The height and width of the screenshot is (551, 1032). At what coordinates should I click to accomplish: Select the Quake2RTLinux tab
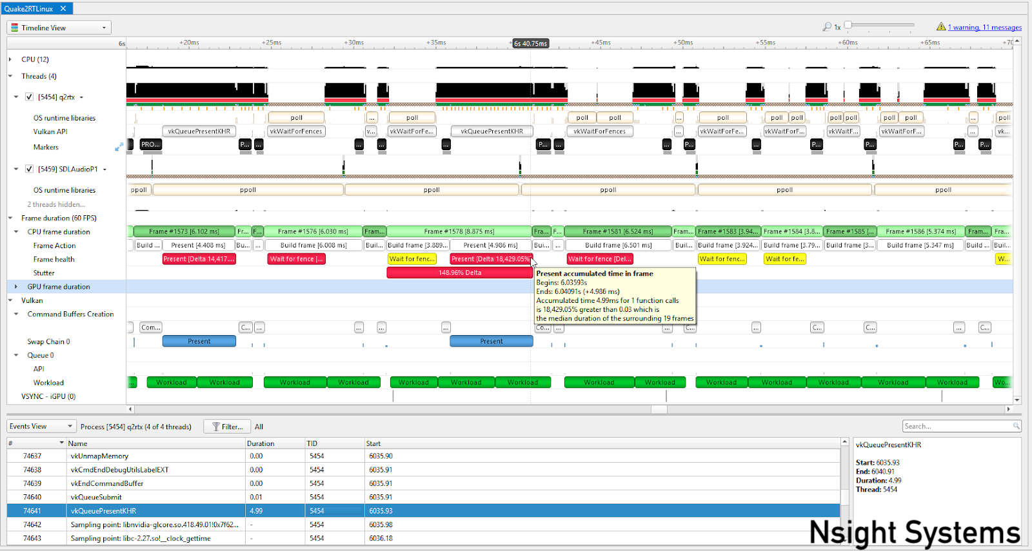pos(28,8)
